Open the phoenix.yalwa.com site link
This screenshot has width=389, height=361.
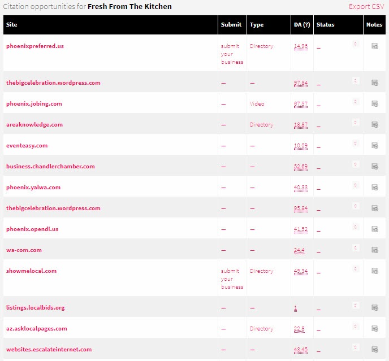click(33, 187)
